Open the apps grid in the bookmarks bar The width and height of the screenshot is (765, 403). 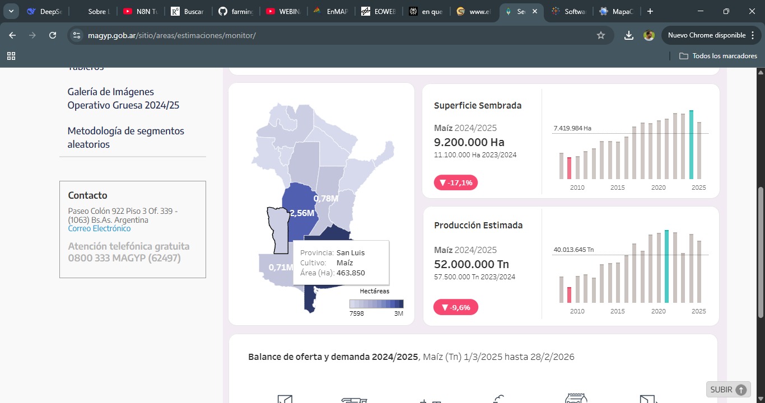[11, 56]
